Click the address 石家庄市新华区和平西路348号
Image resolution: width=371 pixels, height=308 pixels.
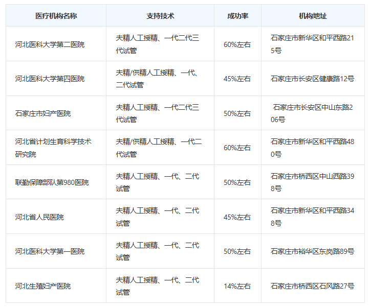click(x=312, y=217)
